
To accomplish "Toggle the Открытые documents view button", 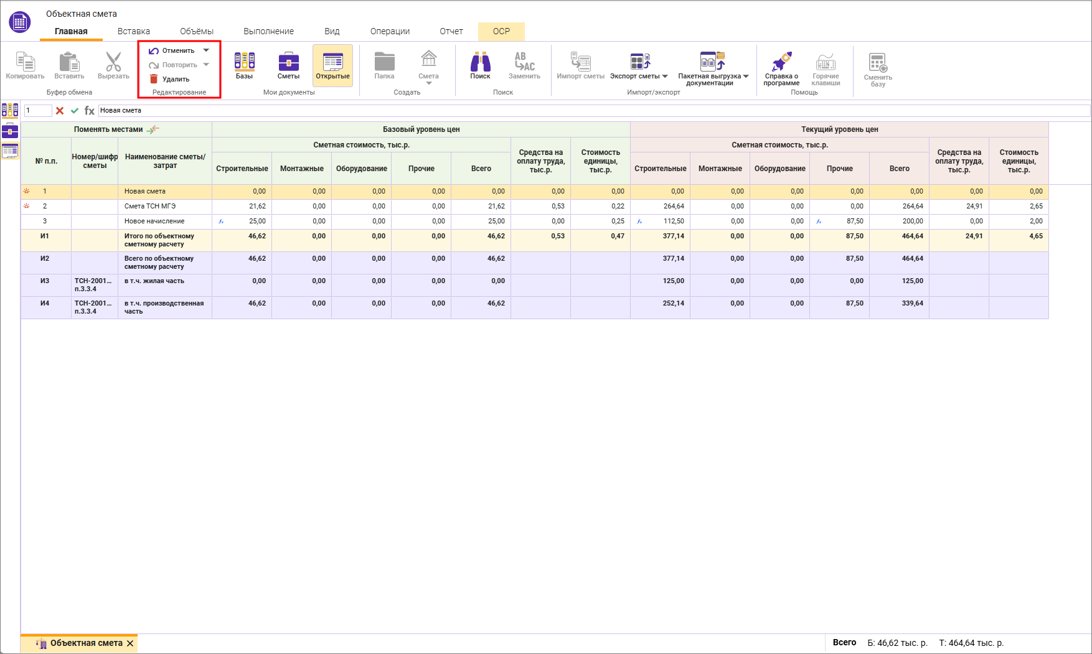I will (332, 65).
